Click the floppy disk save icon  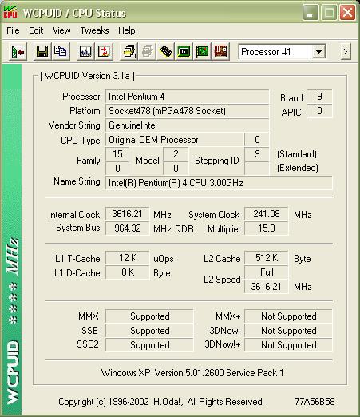42,51
